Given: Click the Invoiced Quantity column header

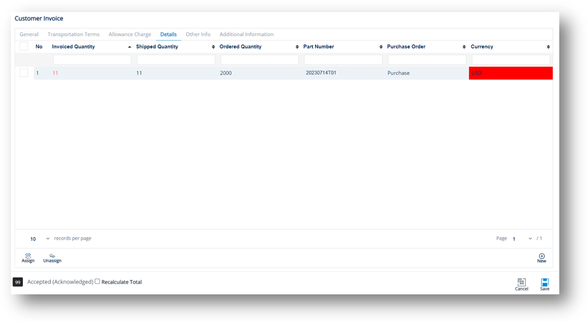Looking at the screenshot, I should point(73,46).
